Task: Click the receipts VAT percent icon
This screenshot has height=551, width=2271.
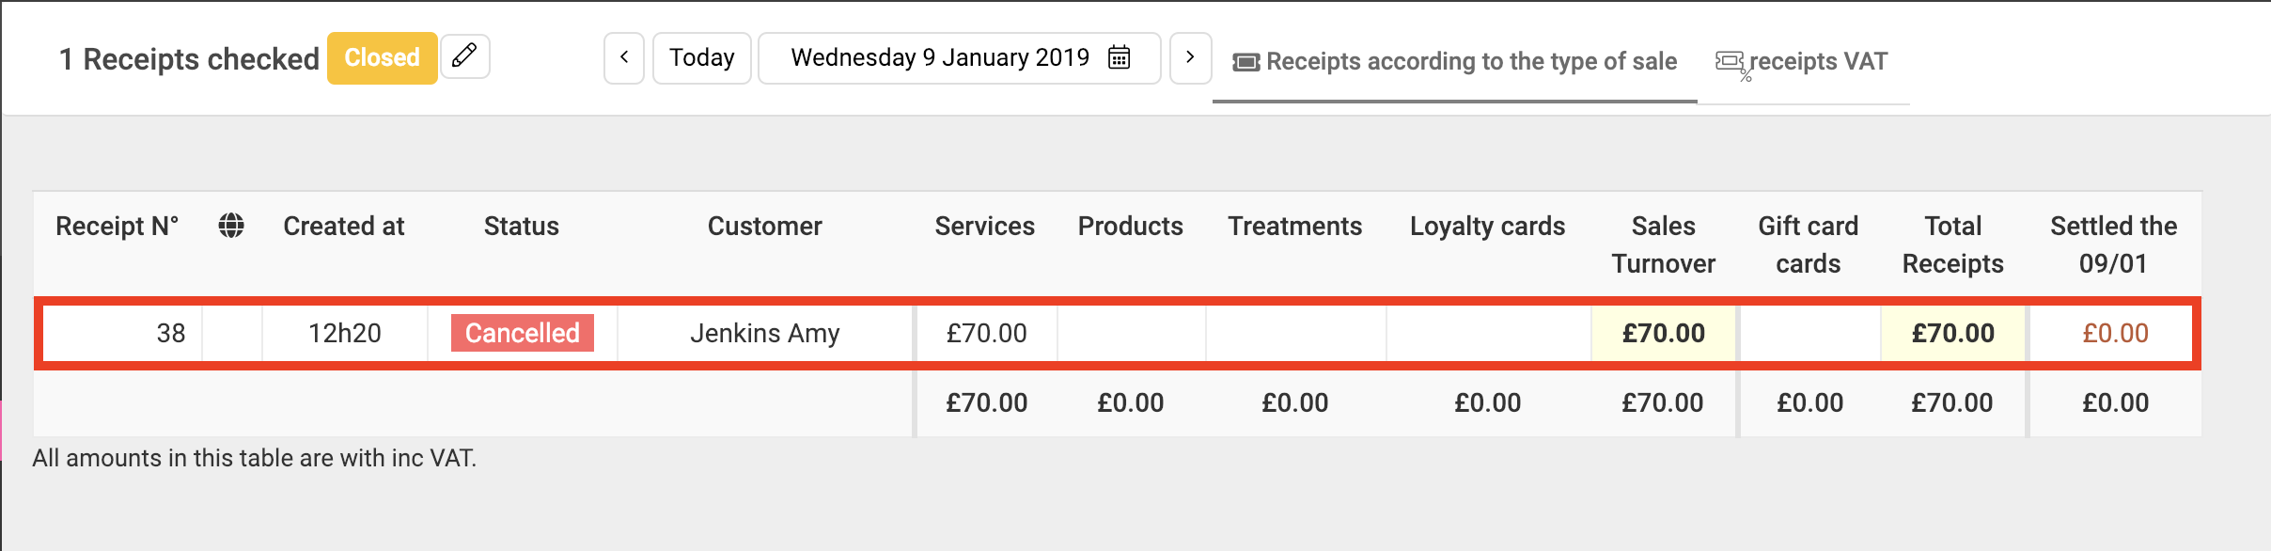Action: tap(1732, 64)
